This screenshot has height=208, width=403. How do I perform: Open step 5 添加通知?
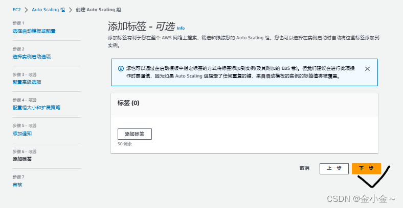click(22, 134)
